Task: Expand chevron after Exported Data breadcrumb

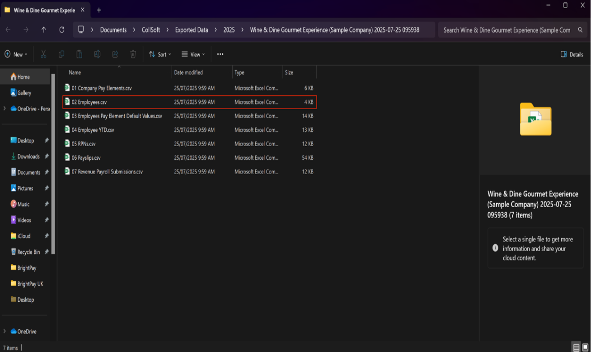Action: pos(216,30)
